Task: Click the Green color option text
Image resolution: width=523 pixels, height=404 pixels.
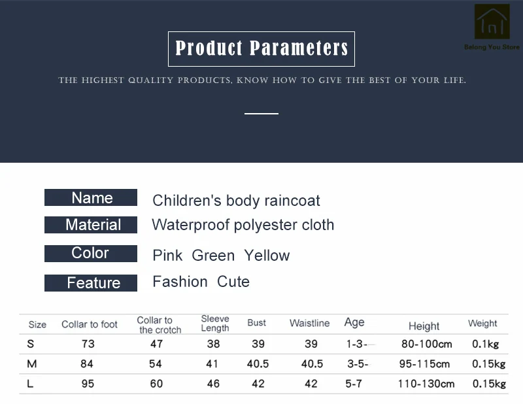Action: tap(213, 256)
